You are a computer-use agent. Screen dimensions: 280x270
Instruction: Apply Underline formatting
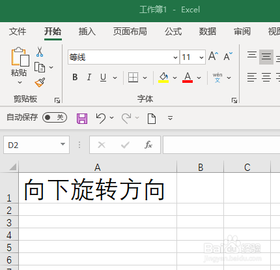[104, 78]
